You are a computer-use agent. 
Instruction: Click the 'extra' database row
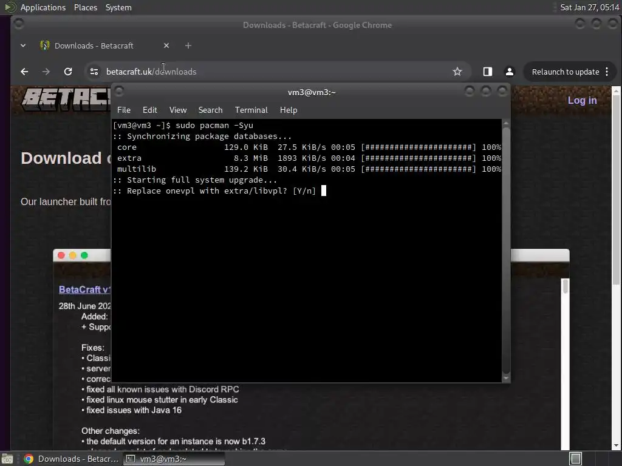(309, 158)
